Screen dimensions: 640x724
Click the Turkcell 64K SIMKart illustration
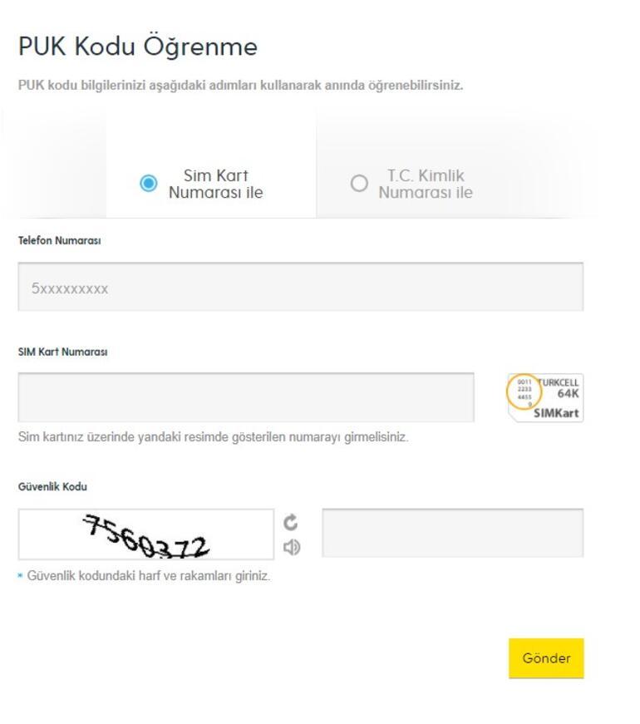[546, 392]
